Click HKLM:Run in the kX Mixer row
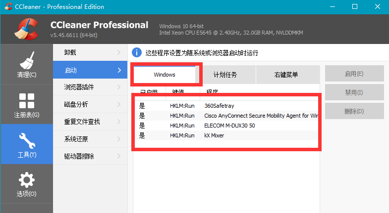The image size is (389, 213). click(182, 135)
